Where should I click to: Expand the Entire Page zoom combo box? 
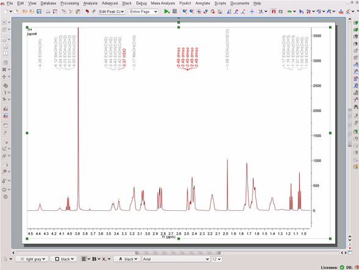(x=144, y=12)
